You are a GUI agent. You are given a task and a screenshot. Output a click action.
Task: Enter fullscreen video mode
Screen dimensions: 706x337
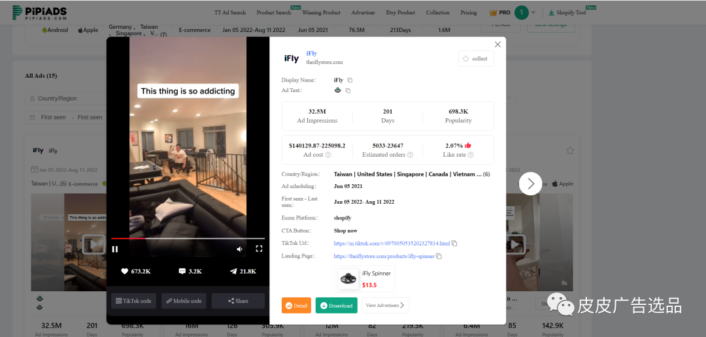click(x=259, y=248)
